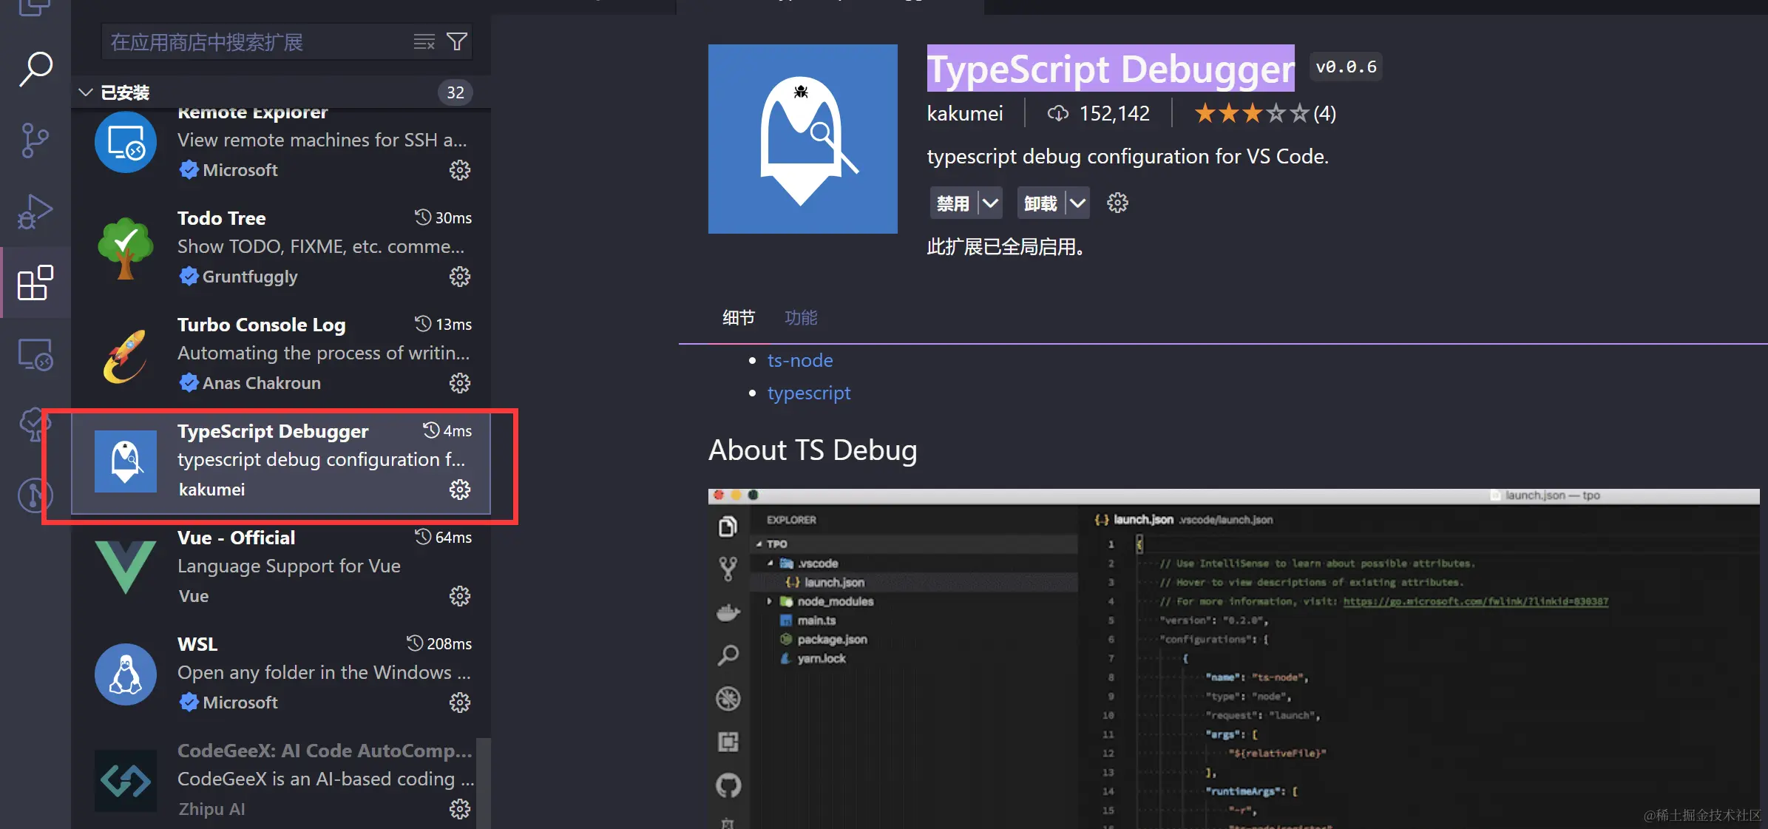
Task: Open the Source Control view
Action: [35, 140]
